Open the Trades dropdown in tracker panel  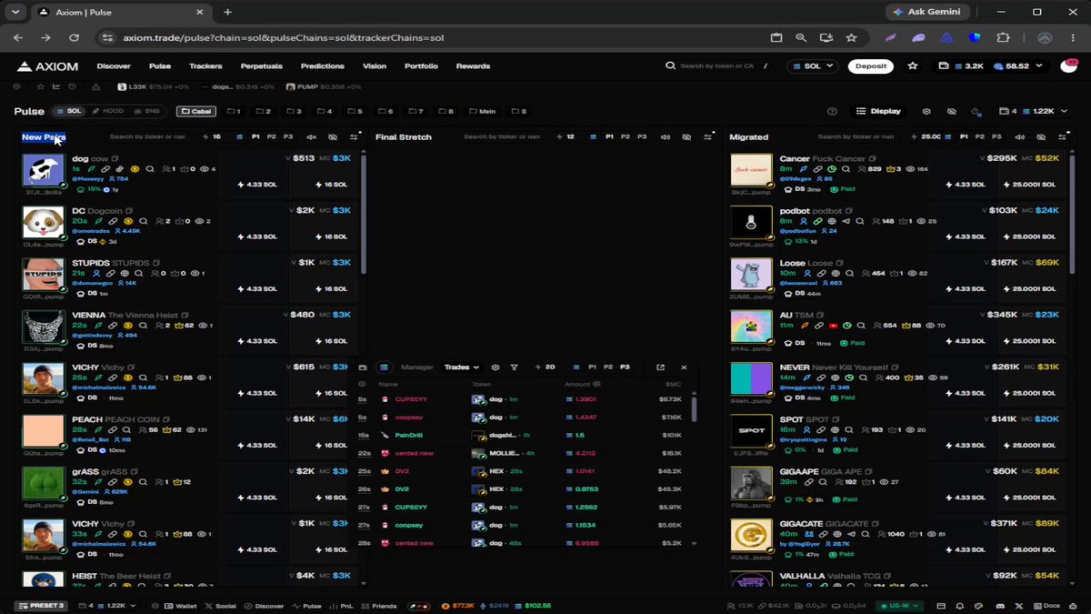[460, 367]
